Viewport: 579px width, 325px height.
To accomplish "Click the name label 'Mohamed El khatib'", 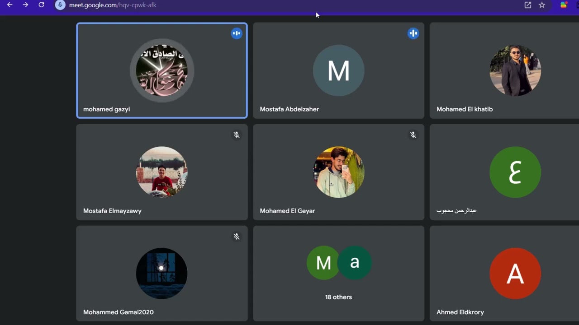I will [465, 109].
